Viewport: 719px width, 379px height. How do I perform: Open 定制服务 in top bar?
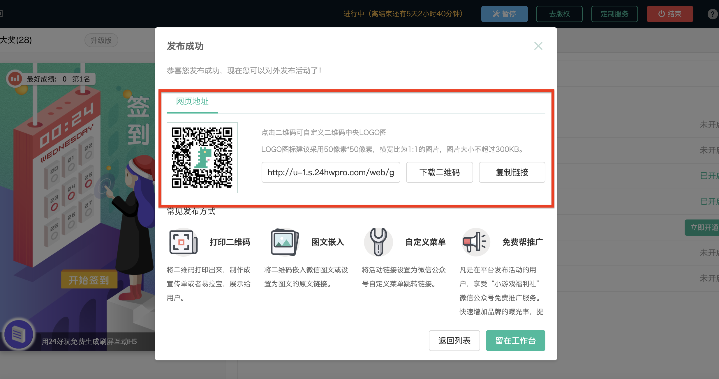point(614,14)
